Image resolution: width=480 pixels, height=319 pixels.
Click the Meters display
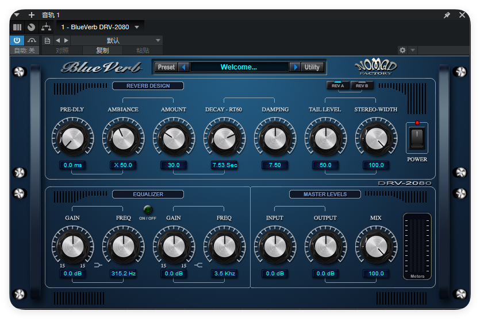[417, 246]
